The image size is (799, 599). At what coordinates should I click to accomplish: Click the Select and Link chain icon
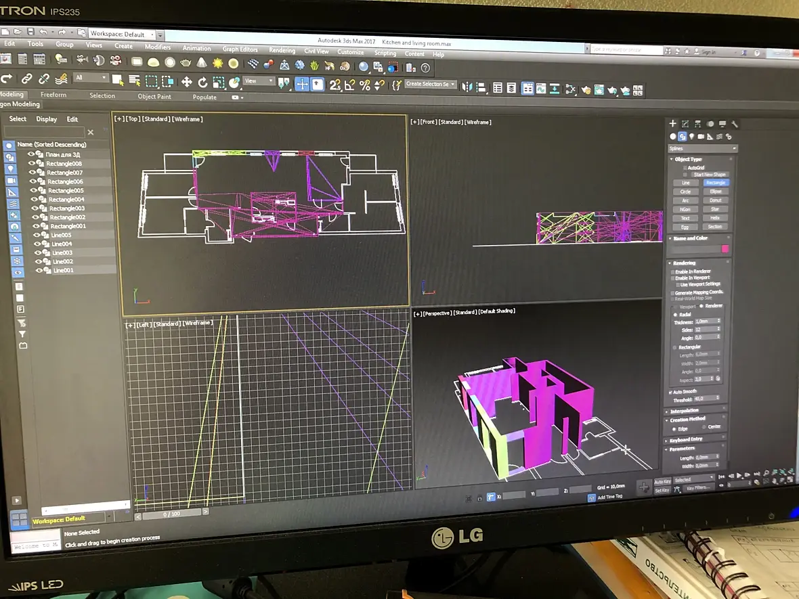click(26, 78)
